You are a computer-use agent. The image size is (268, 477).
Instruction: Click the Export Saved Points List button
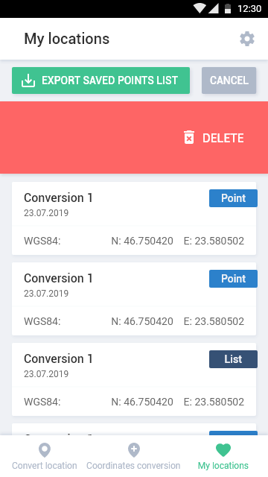click(101, 80)
